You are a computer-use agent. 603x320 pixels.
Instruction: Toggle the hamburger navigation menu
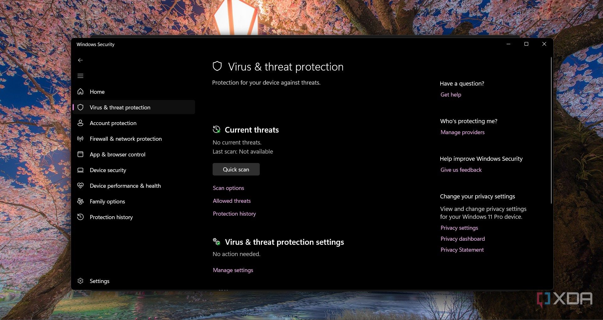(80, 76)
